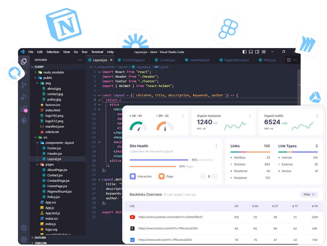327x246 pixels.
Task: Toggle the Secondary Side Bar layout button
Action: [x=257, y=52]
